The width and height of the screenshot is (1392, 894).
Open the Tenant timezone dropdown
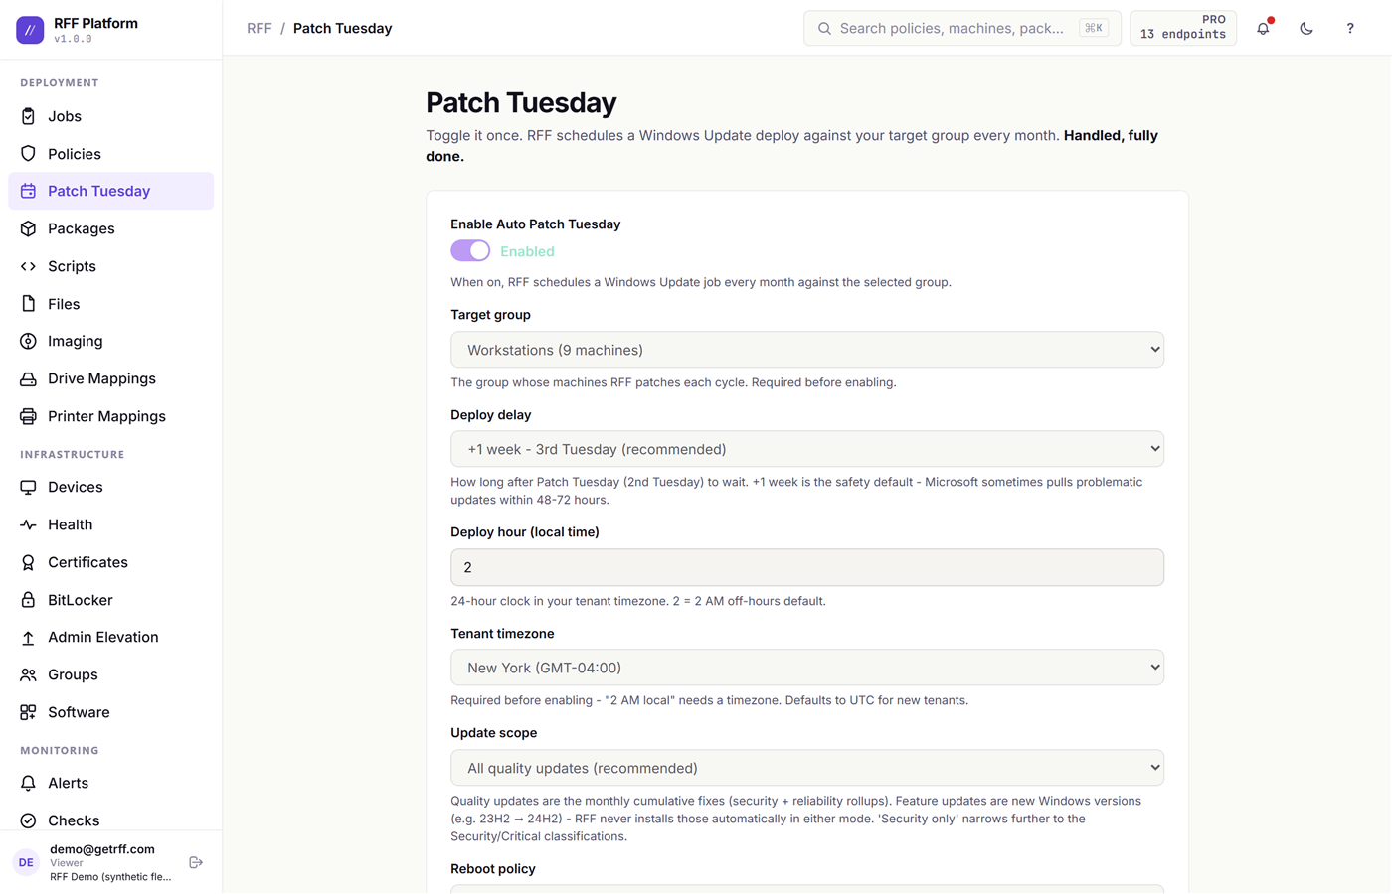(807, 668)
